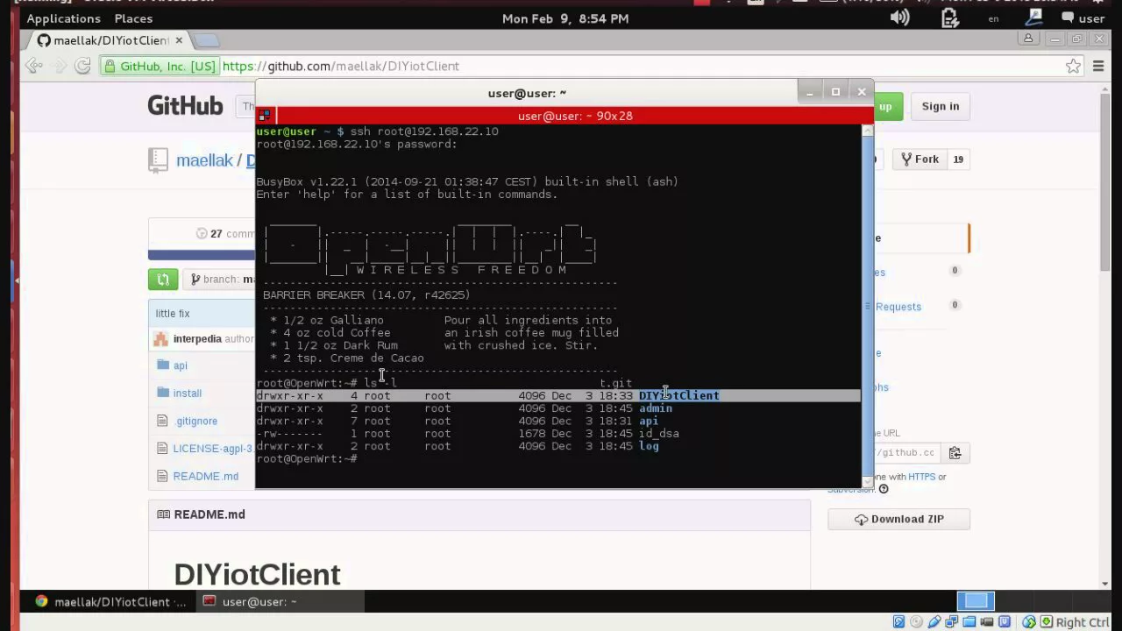Image resolution: width=1122 pixels, height=631 pixels.
Task: Fork the repository with the Fork button
Action: click(x=920, y=159)
